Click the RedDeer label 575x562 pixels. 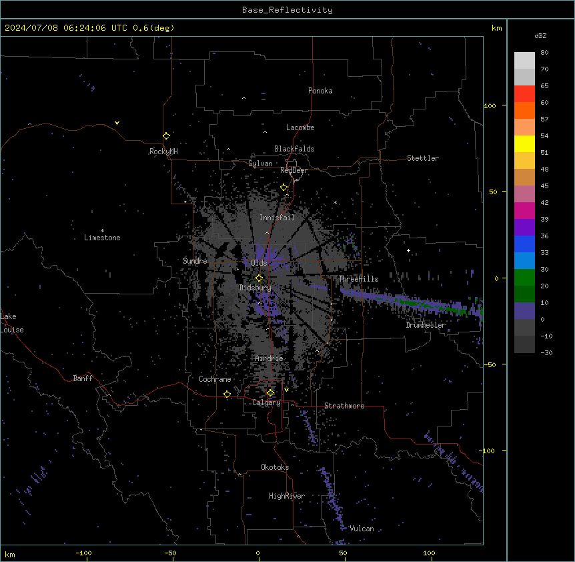click(294, 170)
